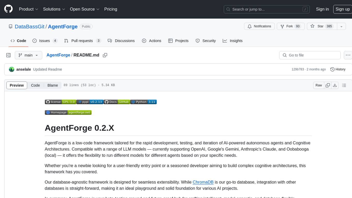Click the Pull requests count badge 3
This screenshot has width=352, height=198.
tap(98, 41)
